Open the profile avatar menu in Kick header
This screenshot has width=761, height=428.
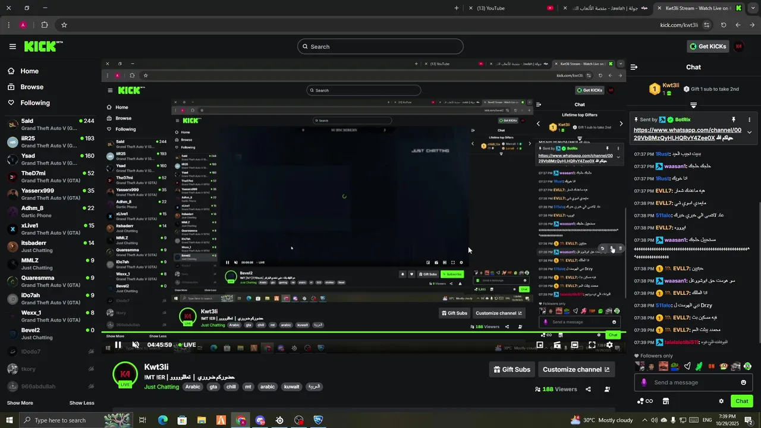pos(739,46)
